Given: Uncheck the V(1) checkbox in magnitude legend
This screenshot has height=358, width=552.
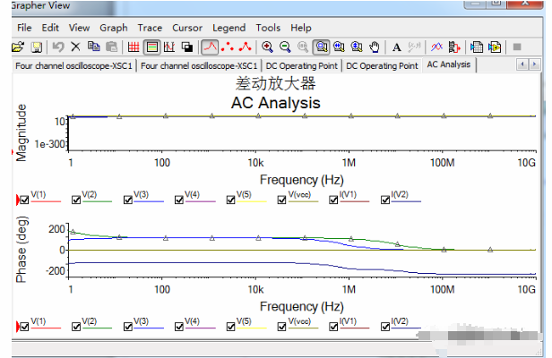Looking at the screenshot, I should [x=24, y=200].
